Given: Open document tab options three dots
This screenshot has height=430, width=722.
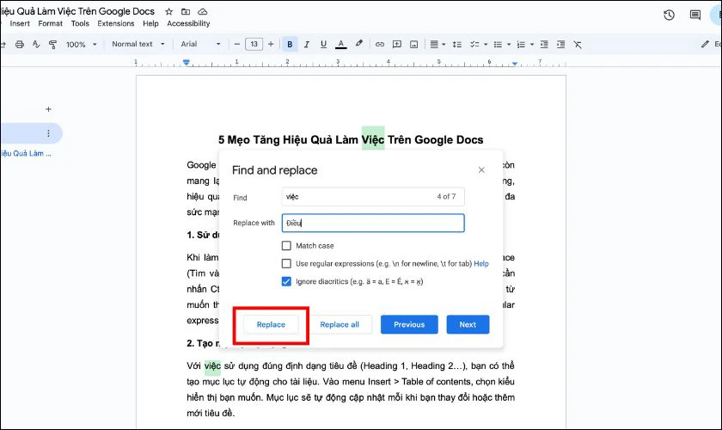Looking at the screenshot, I should (x=48, y=133).
